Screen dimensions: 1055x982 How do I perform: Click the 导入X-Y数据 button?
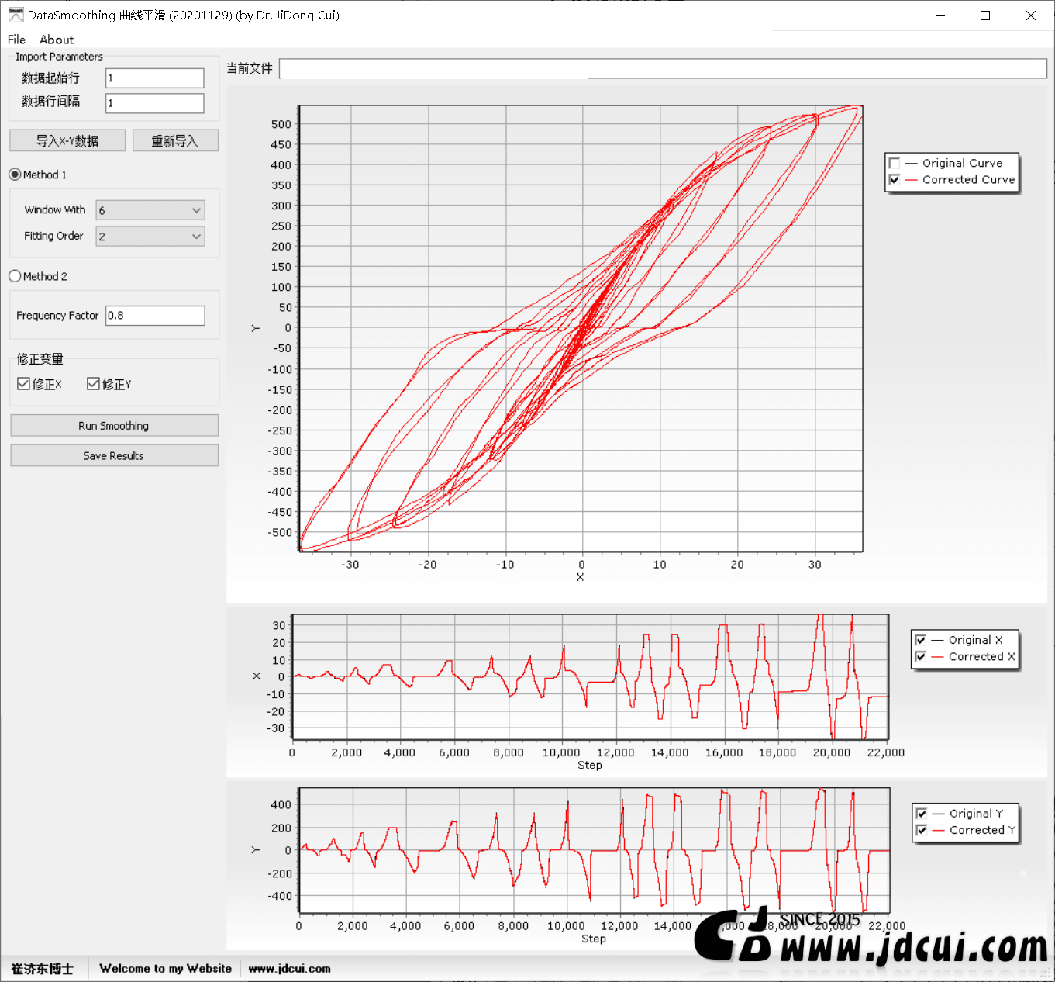coord(67,140)
